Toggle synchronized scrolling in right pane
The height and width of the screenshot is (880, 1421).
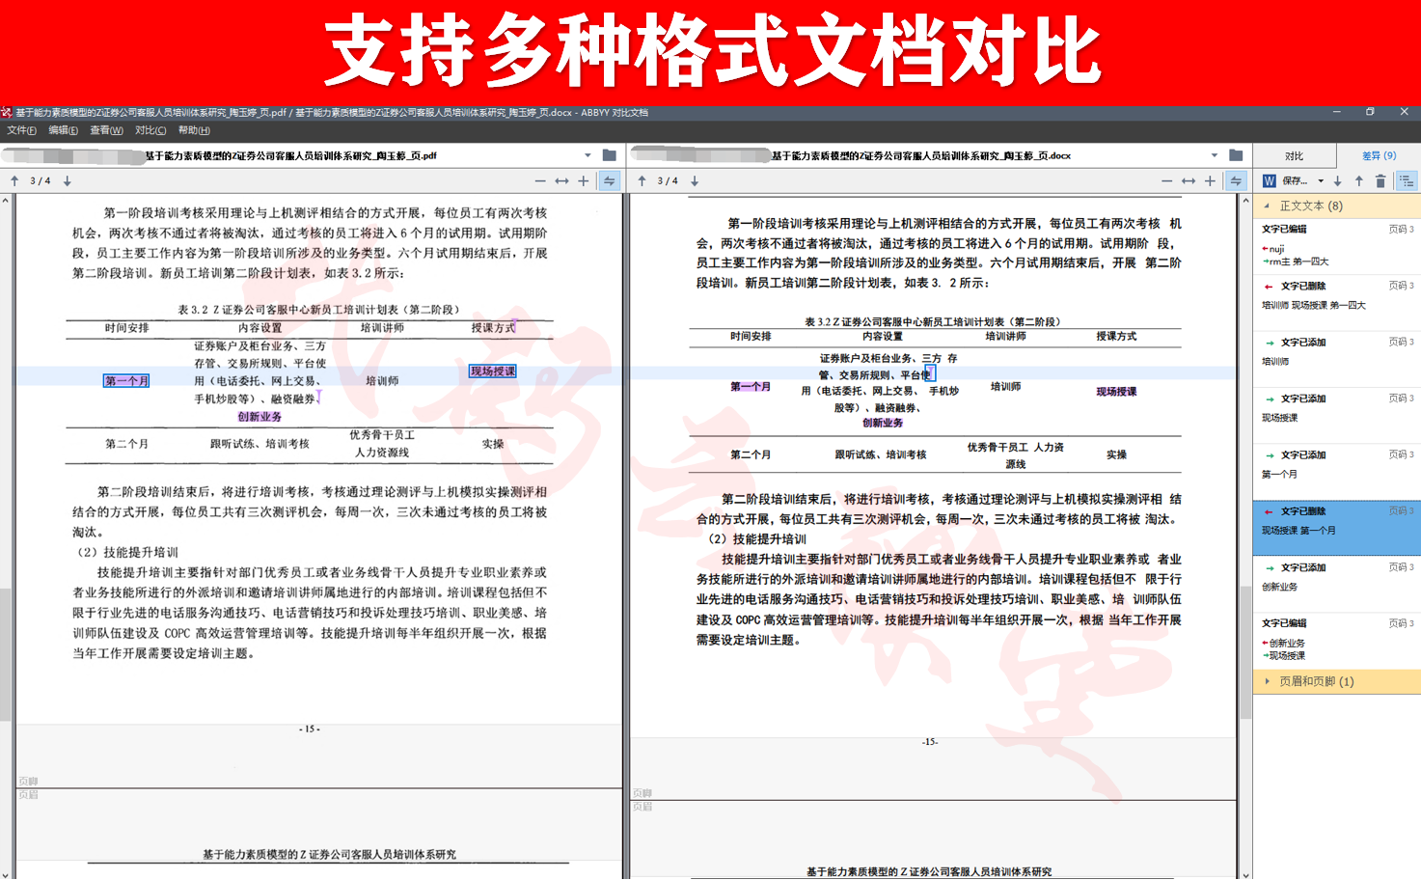1236,181
